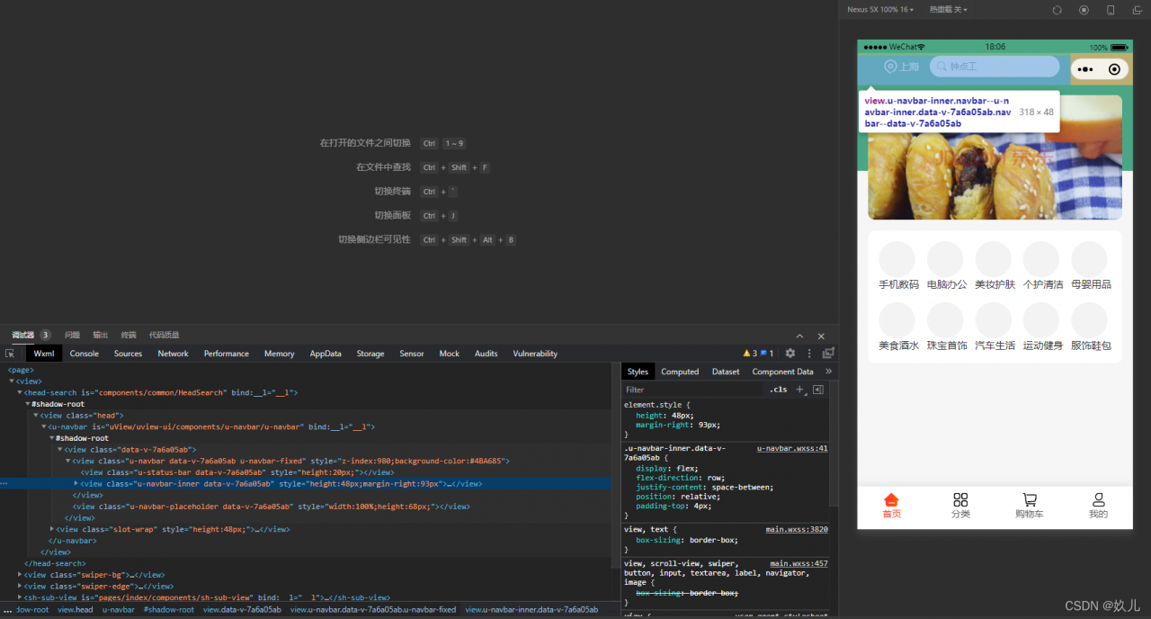
Task: Refresh the simulator with the reload icon
Action: [x=1057, y=10]
